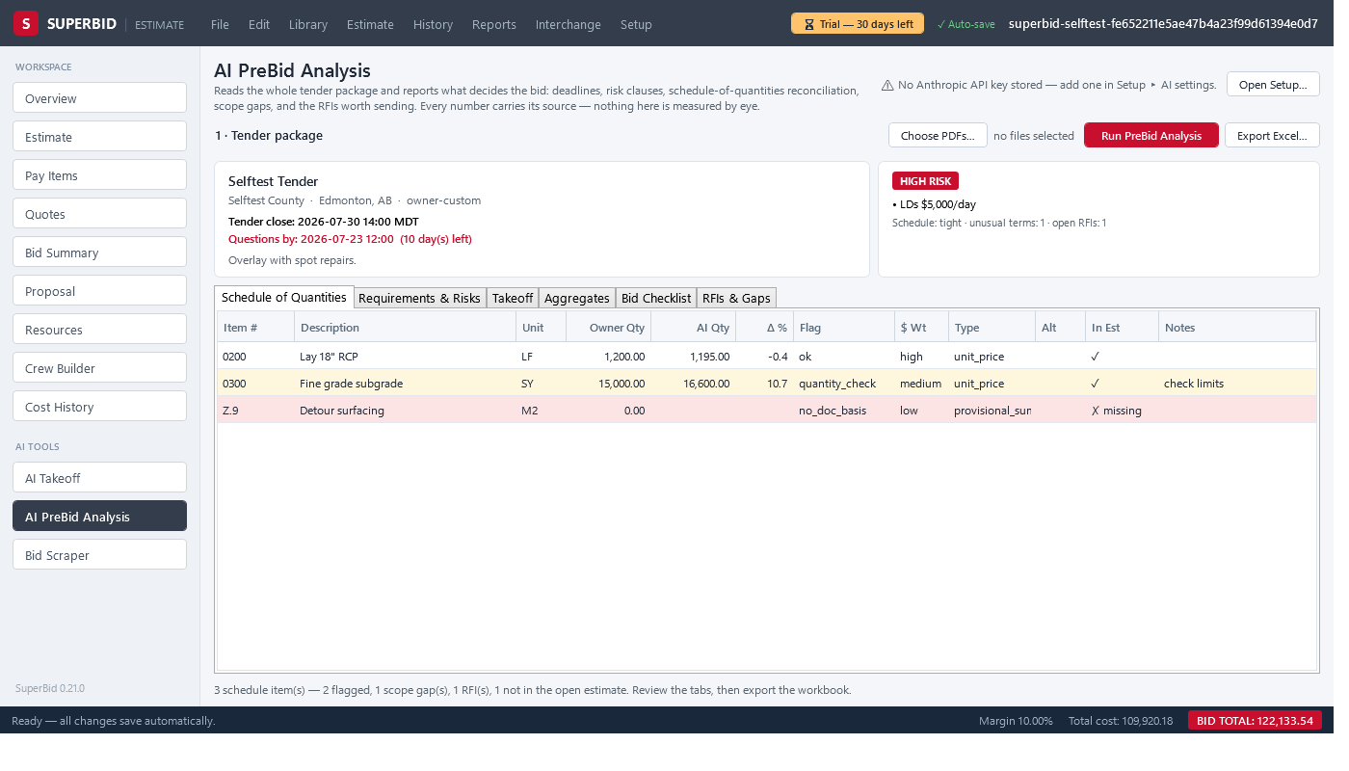The image size is (1349, 771).
Task: Open the Bid Scraper tool
Action: [99, 555]
